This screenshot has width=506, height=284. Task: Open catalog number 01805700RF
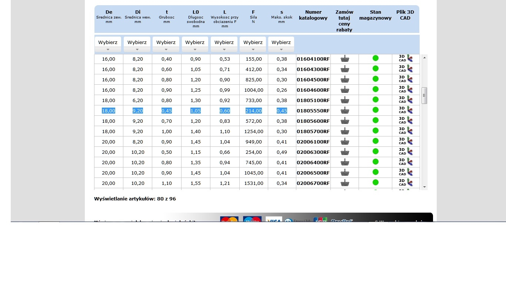pyautogui.click(x=313, y=131)
